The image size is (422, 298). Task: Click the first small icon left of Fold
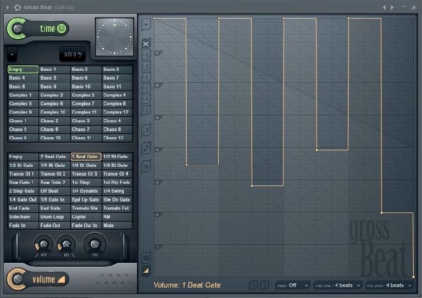(x=253, y=285)
